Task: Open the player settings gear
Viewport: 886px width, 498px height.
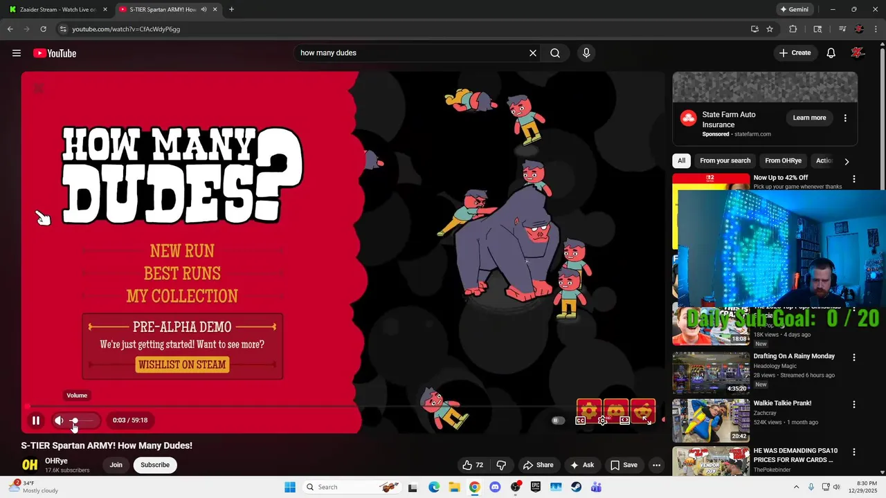Action: [x=602, y=420]
